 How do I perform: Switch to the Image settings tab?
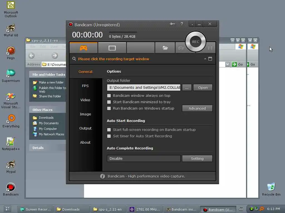coord(85,114)
